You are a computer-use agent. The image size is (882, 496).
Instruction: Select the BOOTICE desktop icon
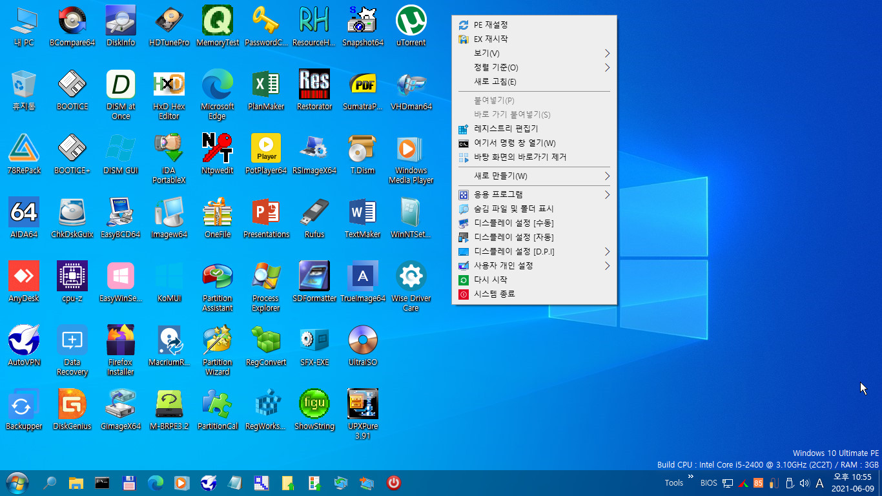(x=72, y=90)
